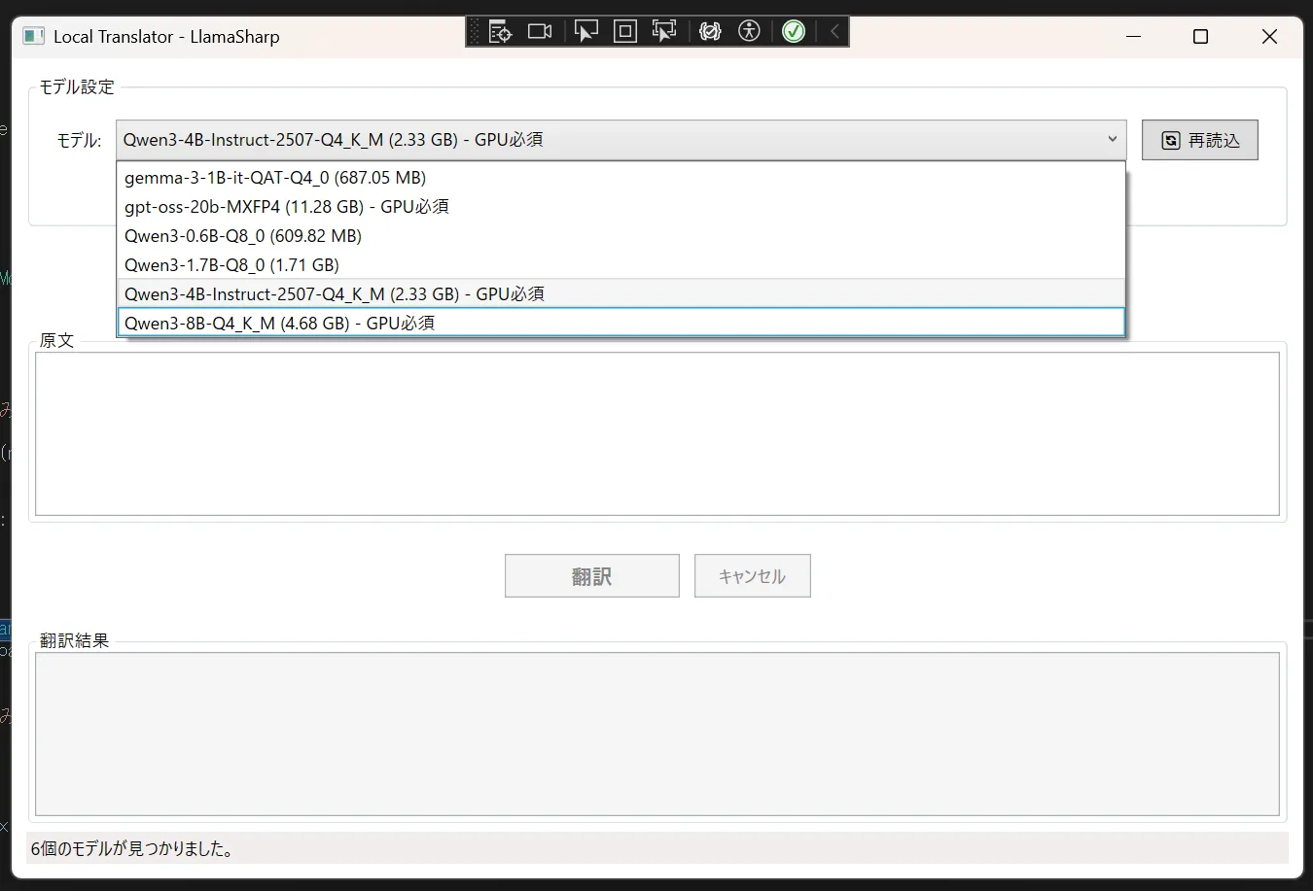Click the dropdown arrow of the モデル combo box
1313x891 pixels.
click(x=1112, y=140)
